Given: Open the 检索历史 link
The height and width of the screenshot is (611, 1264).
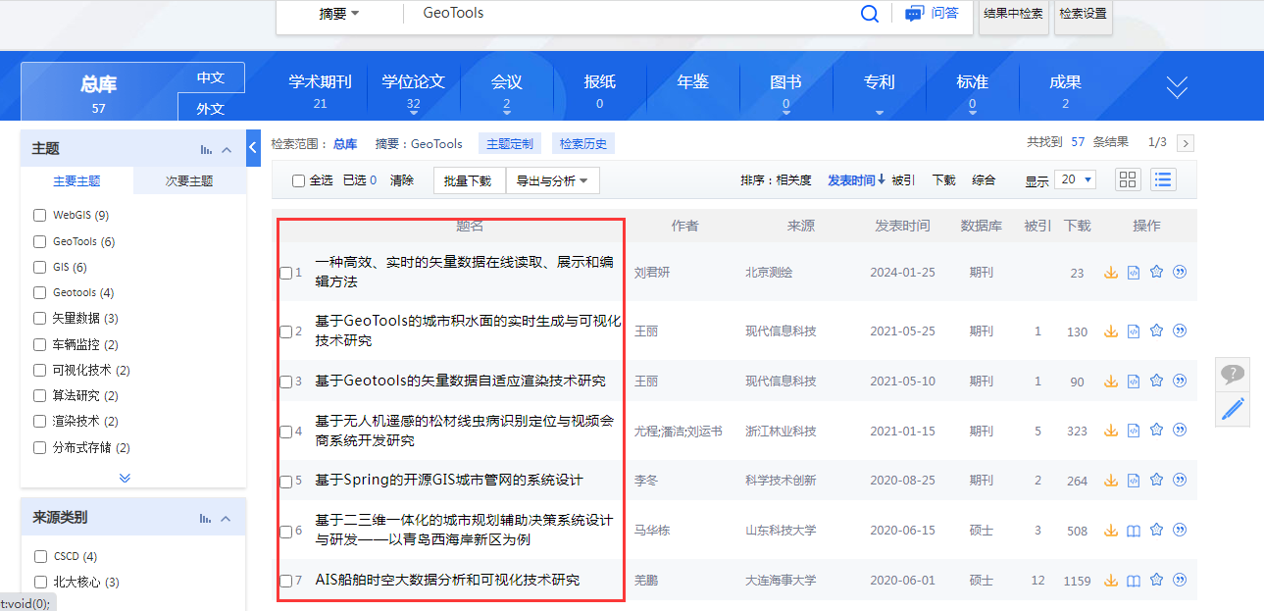Looking at the screenshot, I should point(583,143).
